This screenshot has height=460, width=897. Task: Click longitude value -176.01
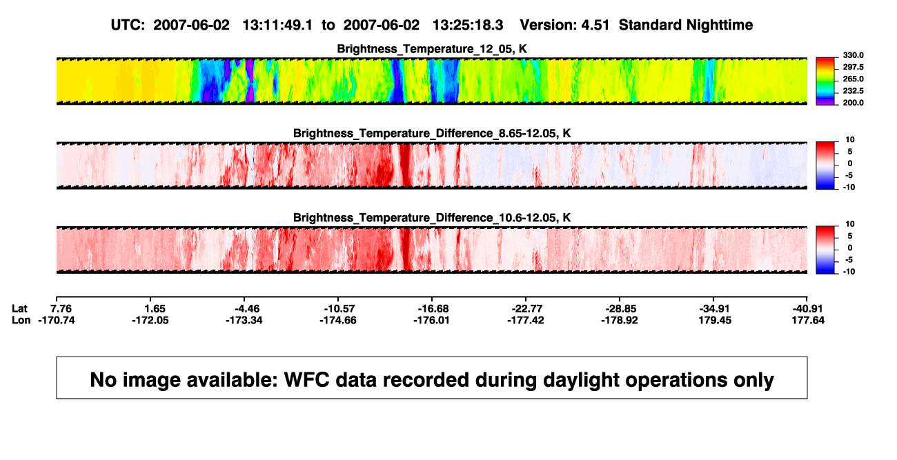coord(431,320)
